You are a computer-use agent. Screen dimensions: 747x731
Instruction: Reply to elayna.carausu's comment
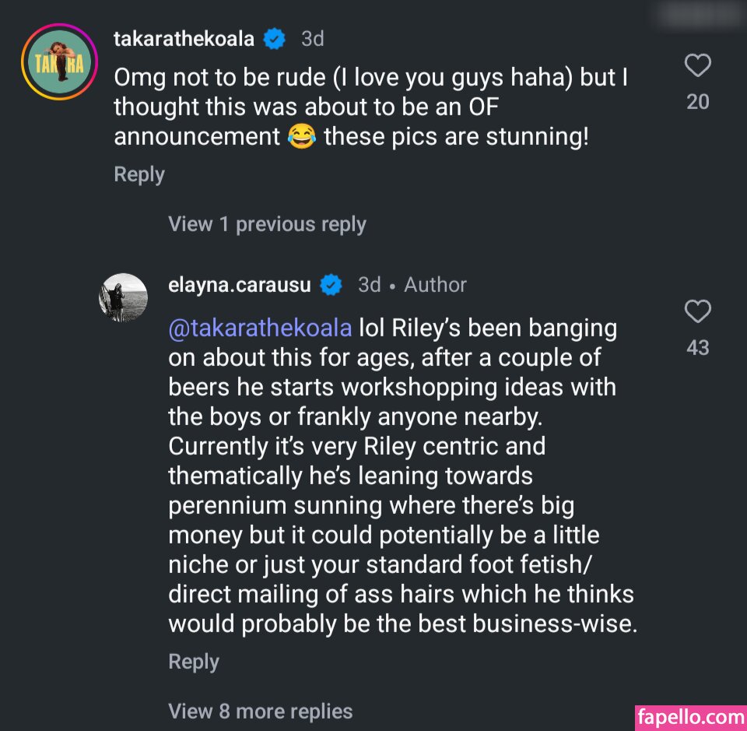coord(194,662)
